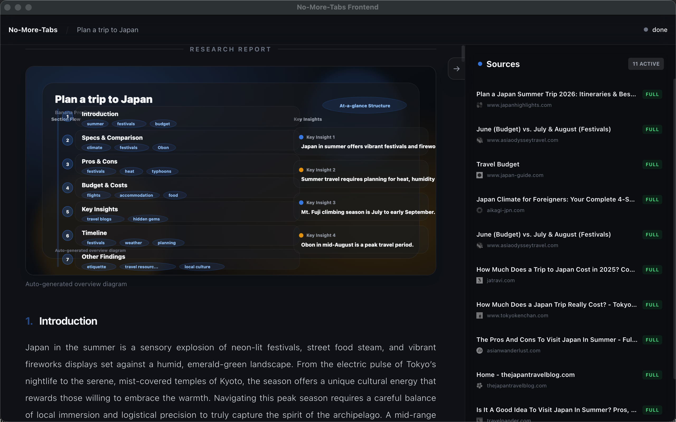Open the No-More-Tabs home breadcrumb
The height and width of the screenshot is (422, 676).
tap(33, 30)
